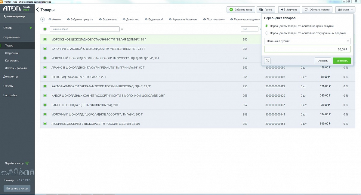This screenshot has height=195, width=361.
Task: Click the Выгрузить в кассы button
Action: [x=17, y=189]
